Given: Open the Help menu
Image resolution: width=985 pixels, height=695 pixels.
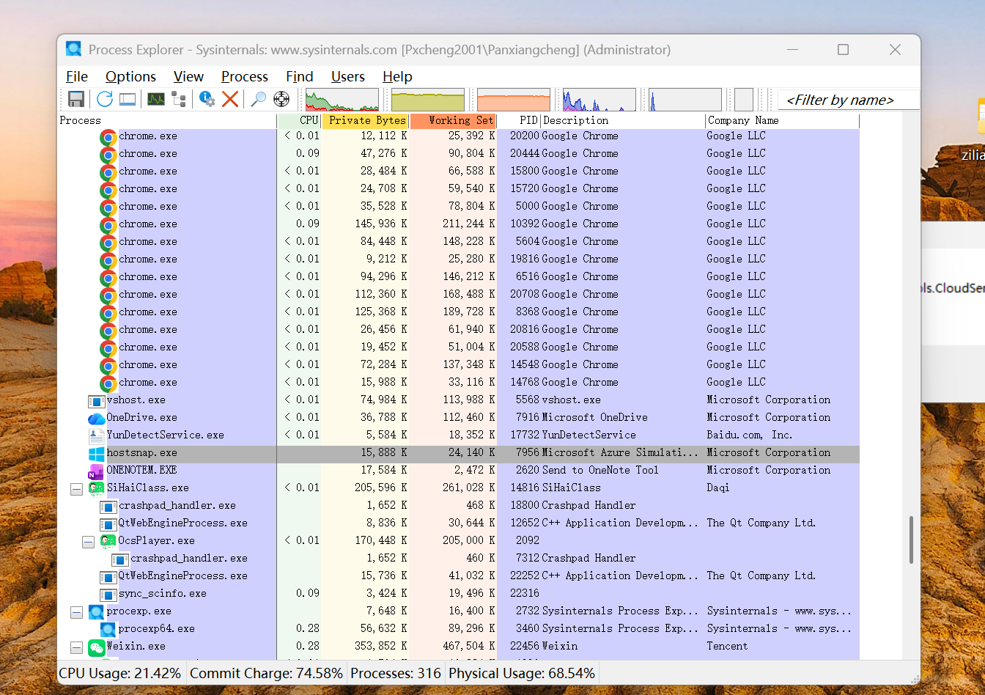Looking at the screenshot, I should (397, 77).
